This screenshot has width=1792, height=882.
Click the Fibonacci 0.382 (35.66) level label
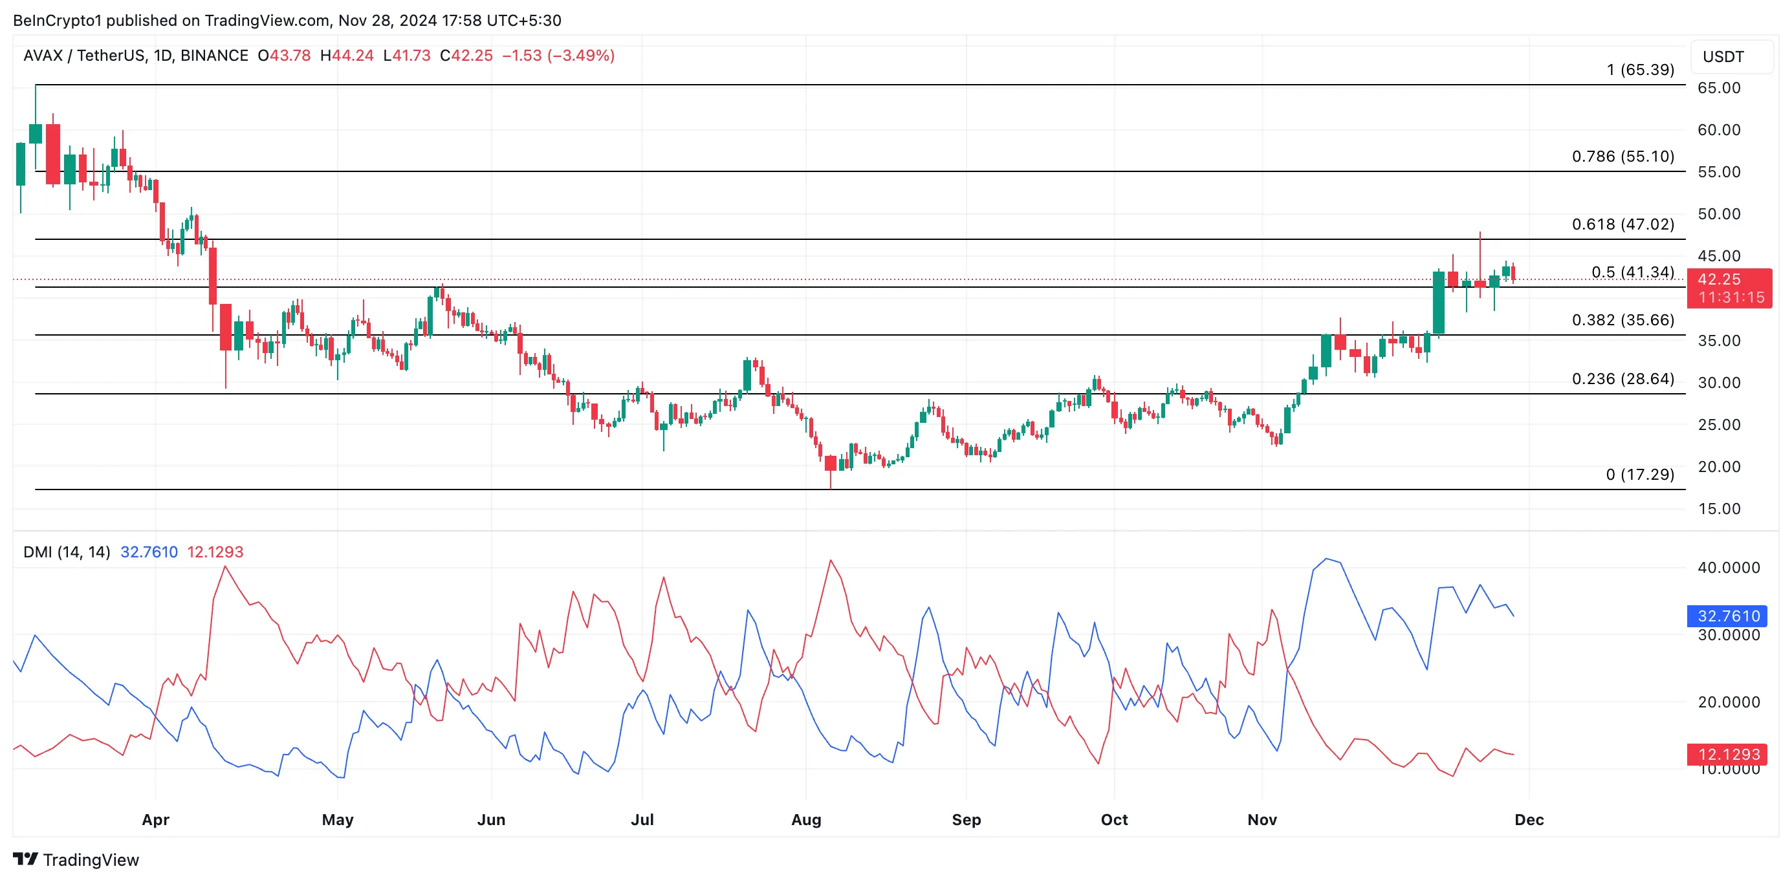pyautogui.click(x=1623, y=320)
